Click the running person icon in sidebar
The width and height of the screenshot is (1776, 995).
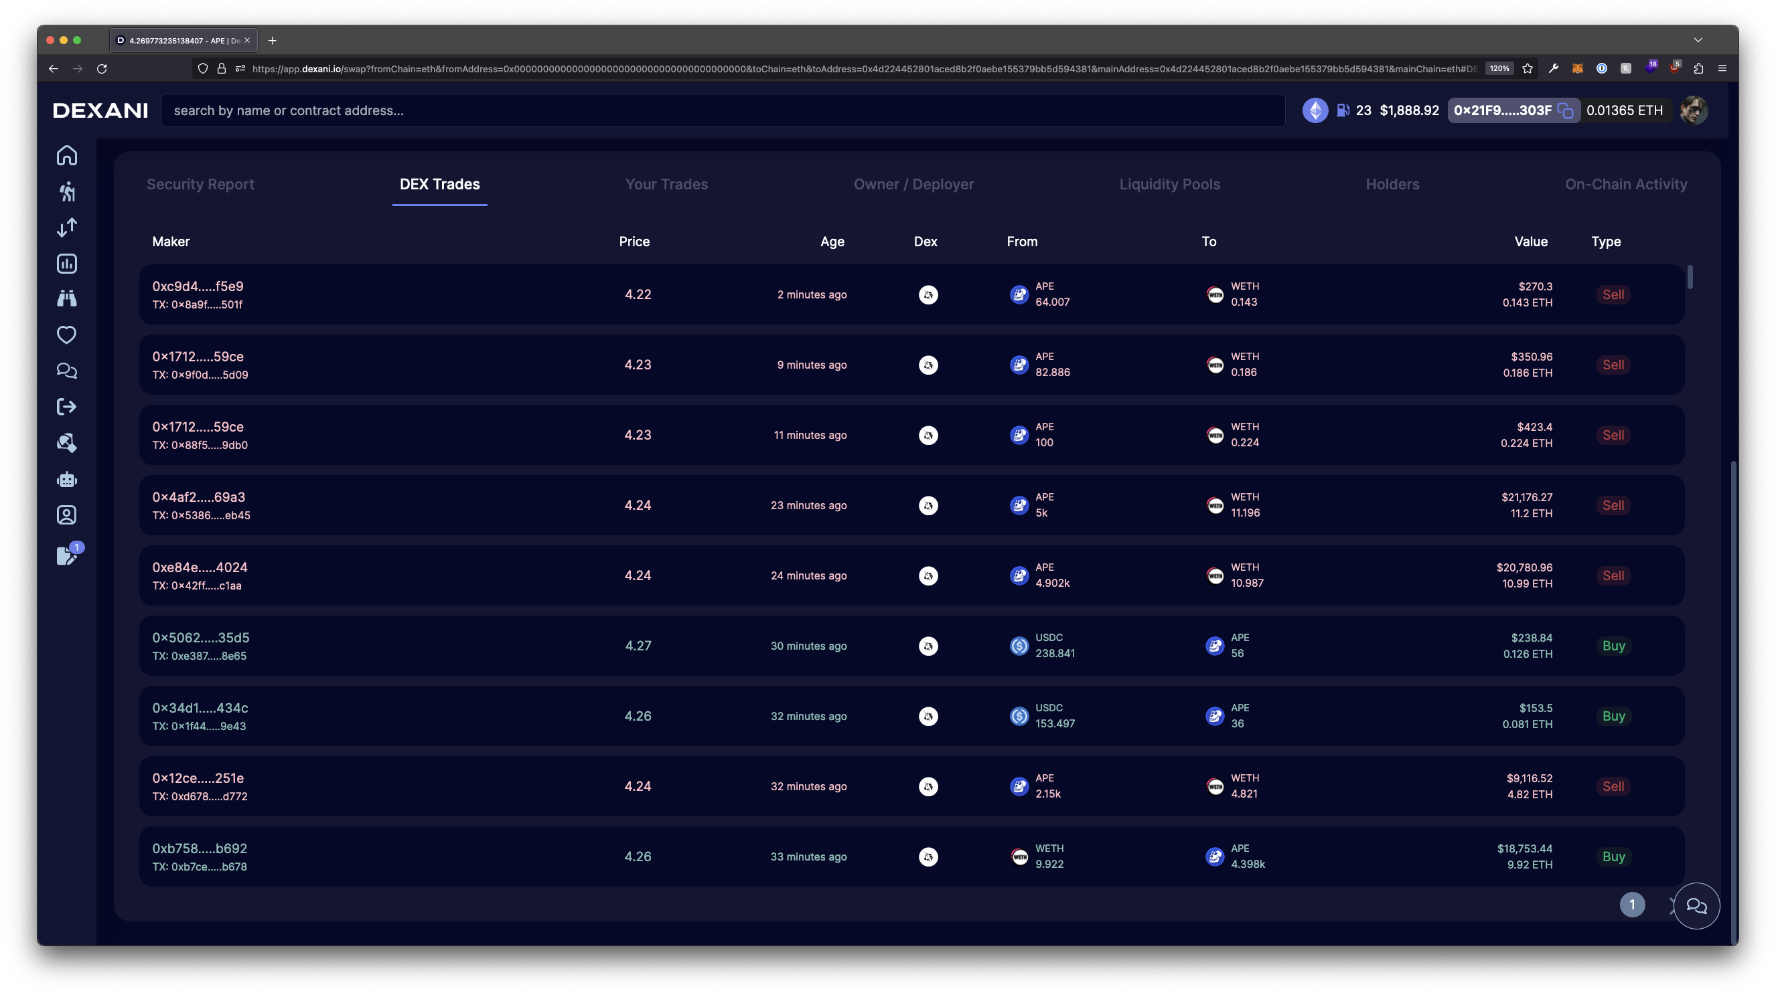67,191
